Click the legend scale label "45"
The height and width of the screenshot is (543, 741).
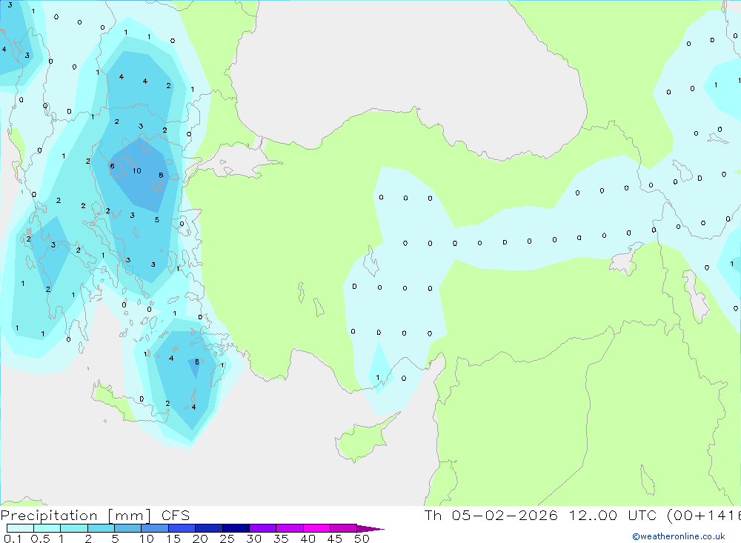(x=335, y=539)
